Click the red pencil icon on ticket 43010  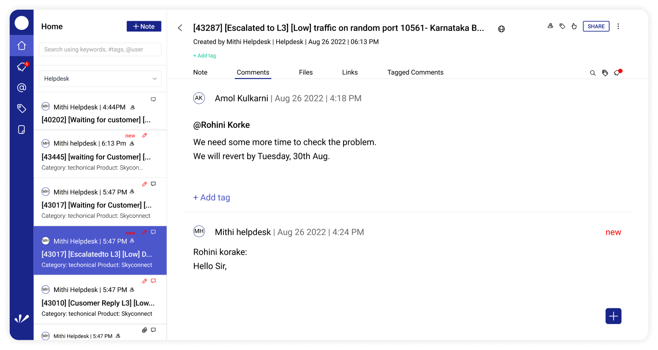[144, 281]
